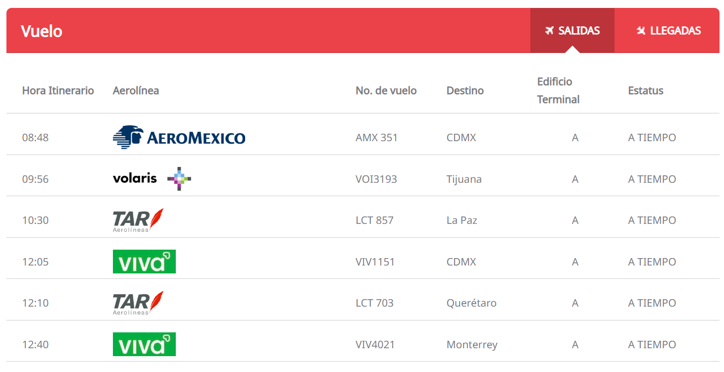
Task: Click the Aeromexico airline logo
Action: point(179,137)
